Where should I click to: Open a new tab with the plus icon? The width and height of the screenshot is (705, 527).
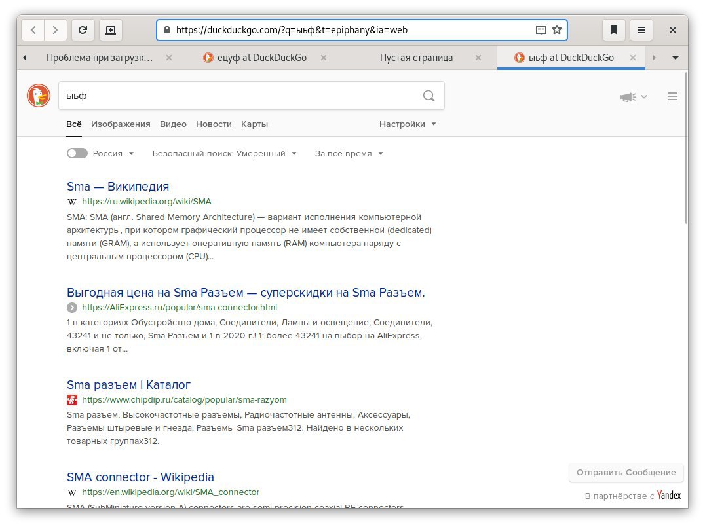pos(111,30)
